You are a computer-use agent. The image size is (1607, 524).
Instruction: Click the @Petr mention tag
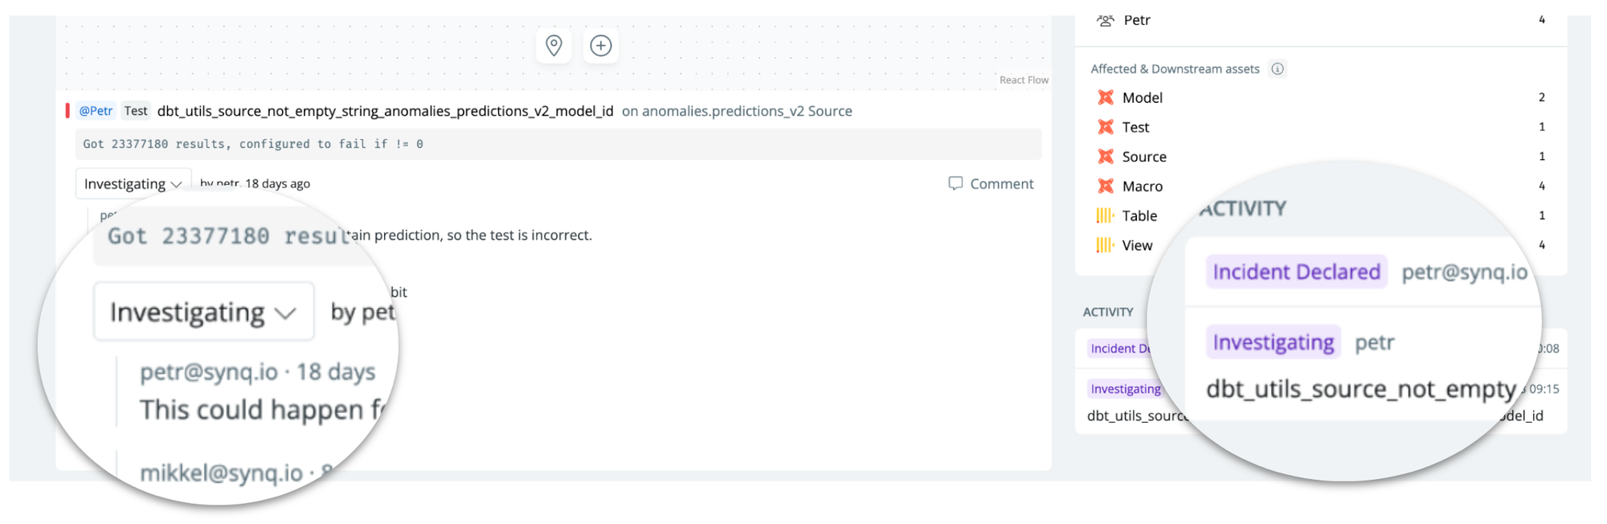point(96,111)
